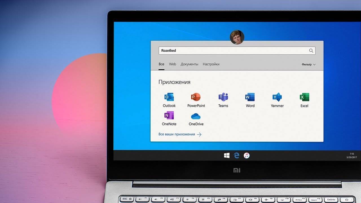Launch Microsoft Edge from the taskbar
Viewport: 361px width, 203px height.
coord(237,155)
